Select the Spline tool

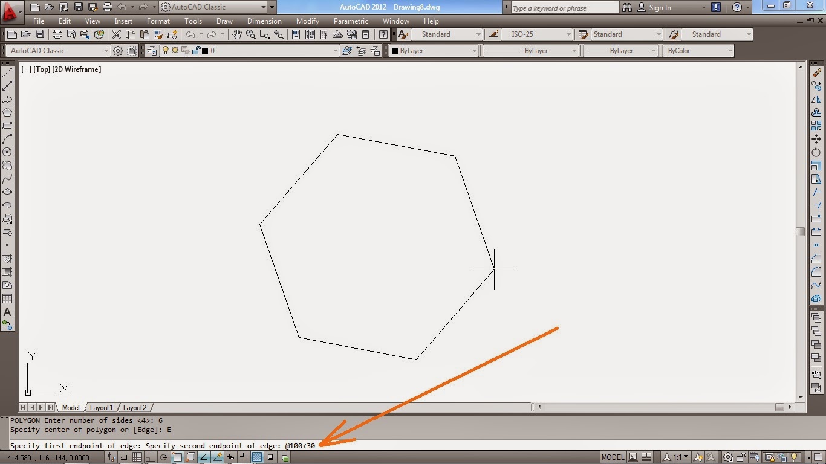[x=7, y=178]
